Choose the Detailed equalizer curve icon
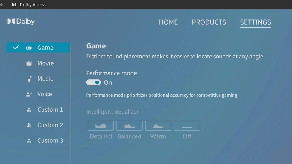292x164 pixels. pos(101,126)
